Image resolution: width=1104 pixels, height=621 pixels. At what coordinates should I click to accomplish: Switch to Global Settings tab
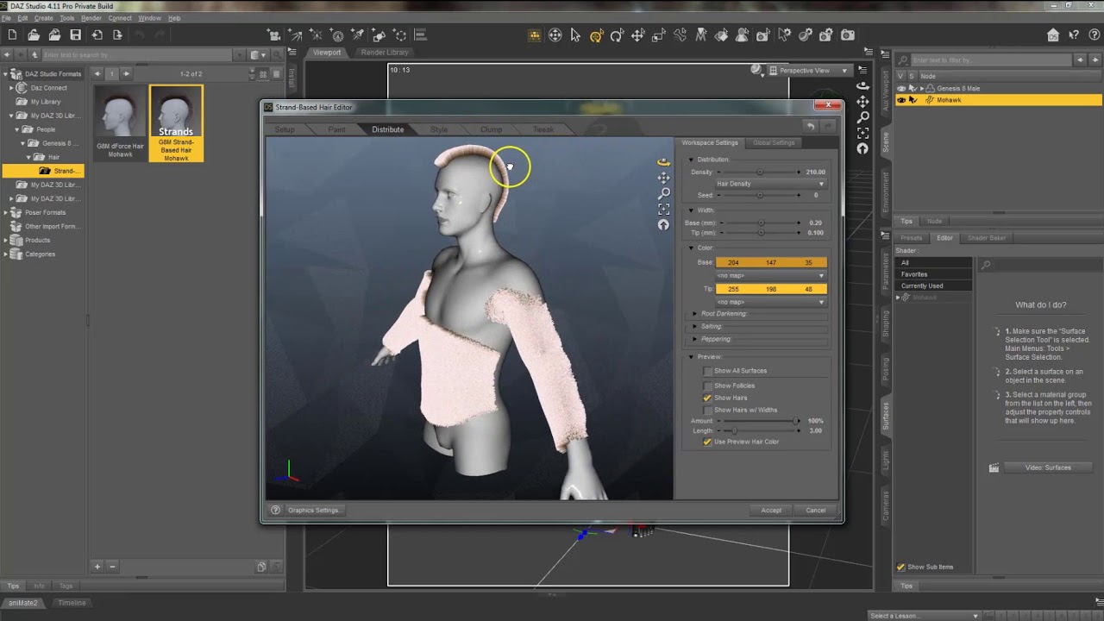tap(774, 142)
